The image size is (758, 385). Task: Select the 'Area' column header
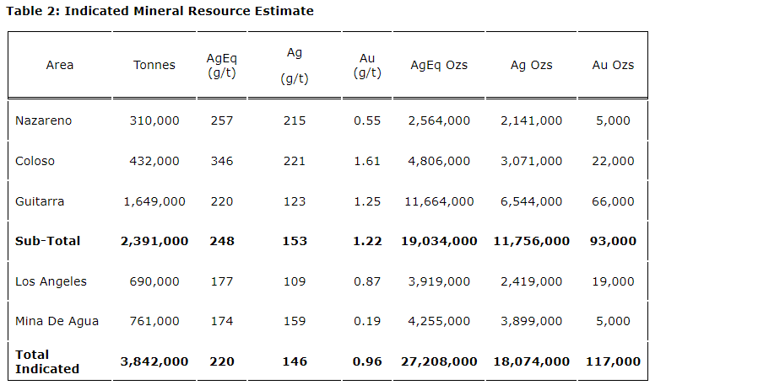tap(59, 65)
